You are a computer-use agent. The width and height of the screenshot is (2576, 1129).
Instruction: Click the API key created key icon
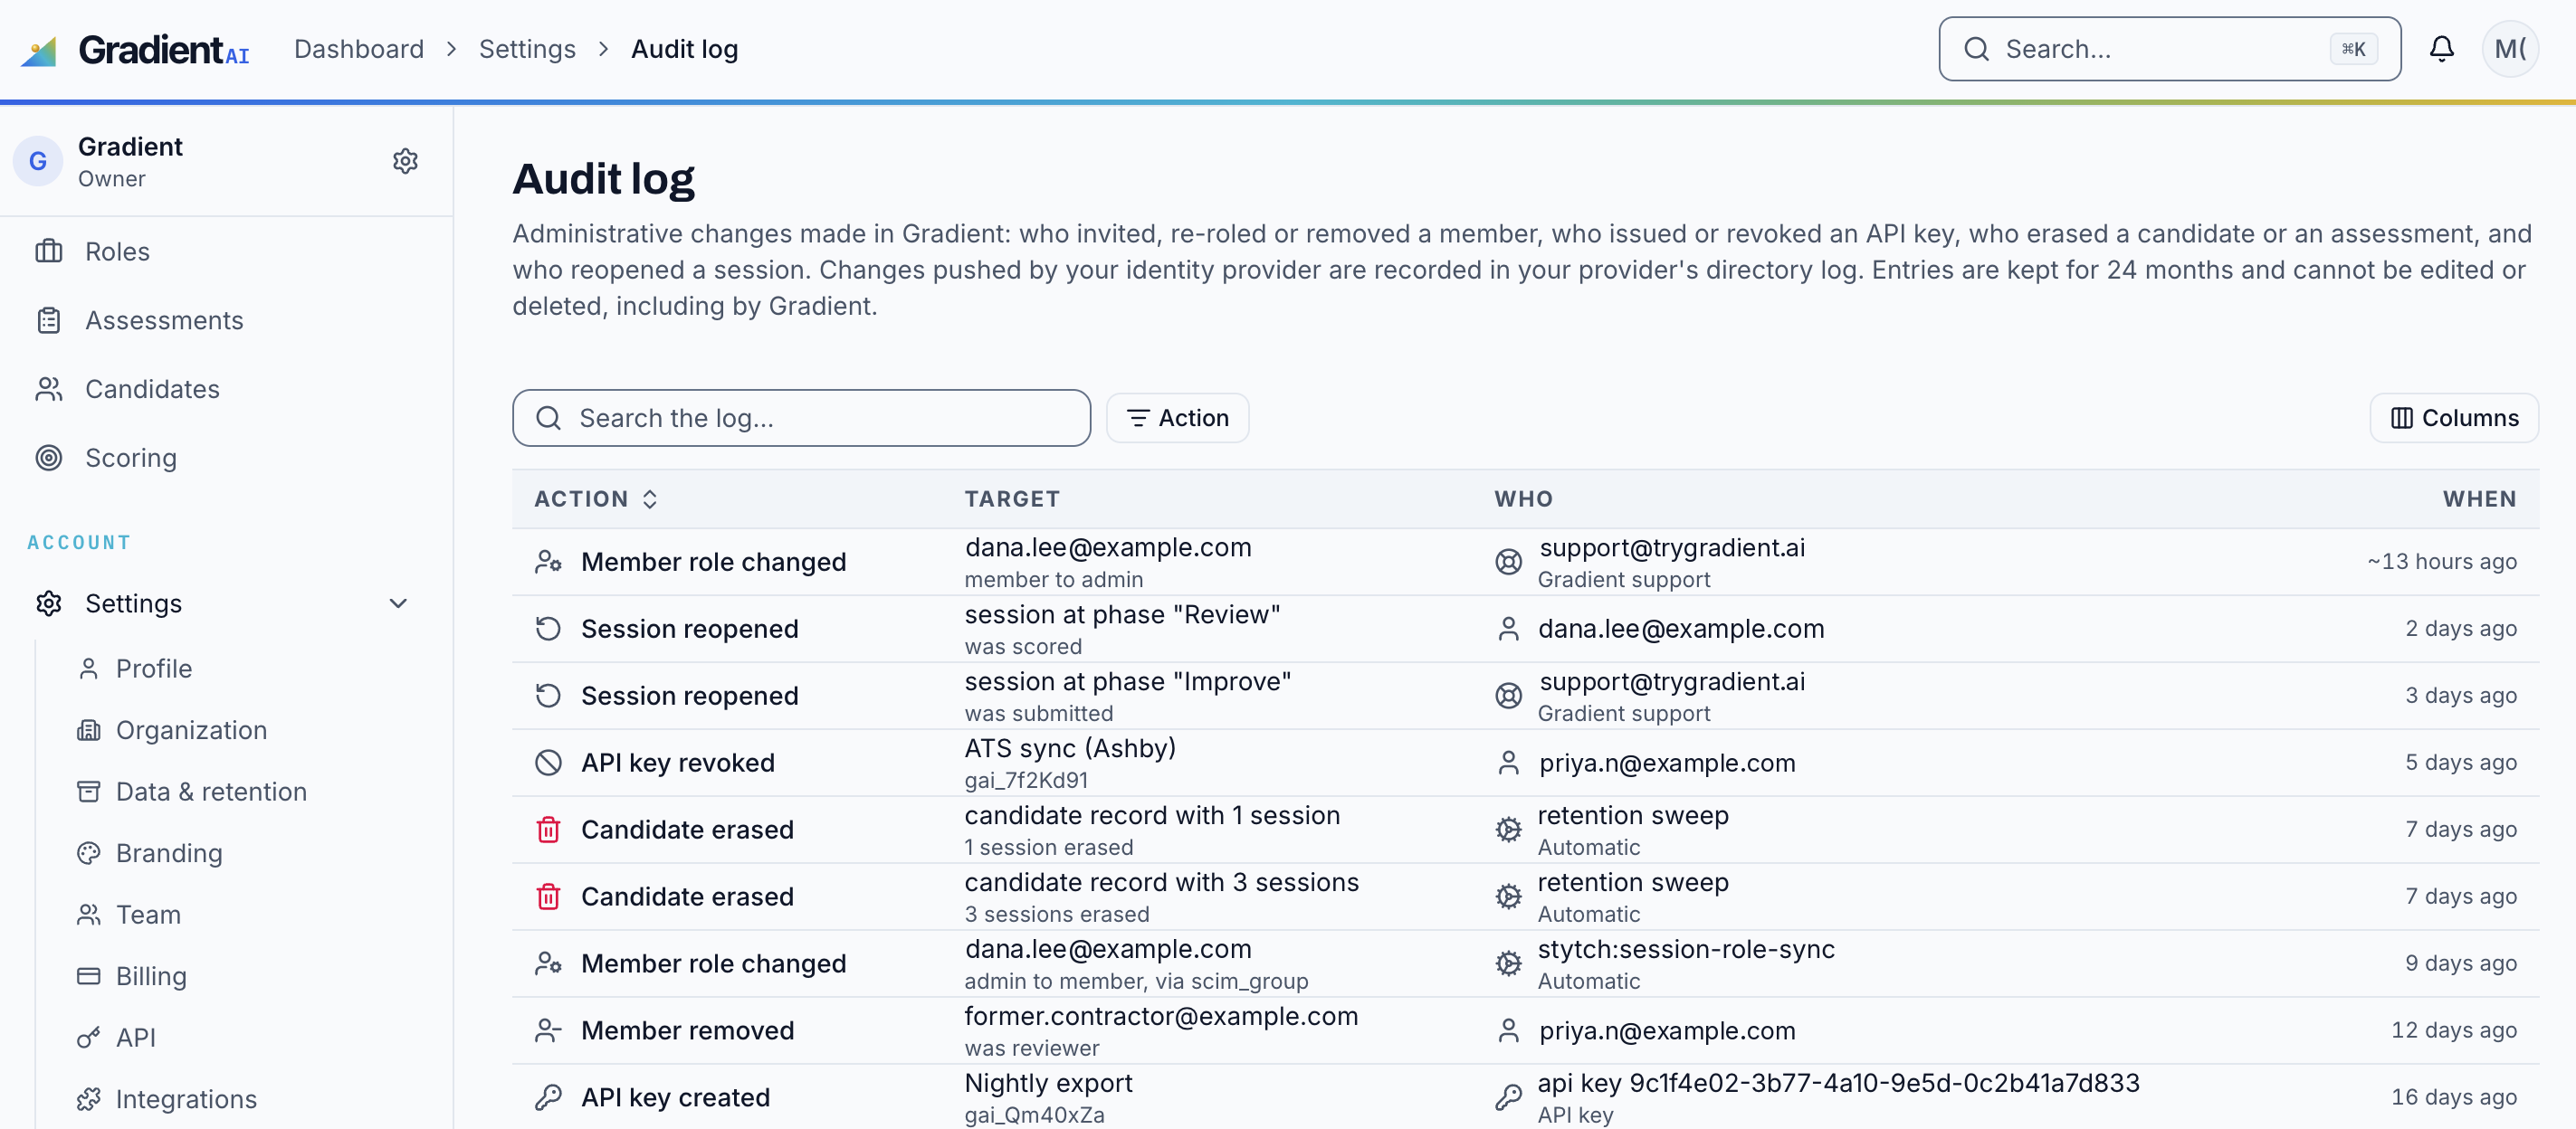[548, 1097]
